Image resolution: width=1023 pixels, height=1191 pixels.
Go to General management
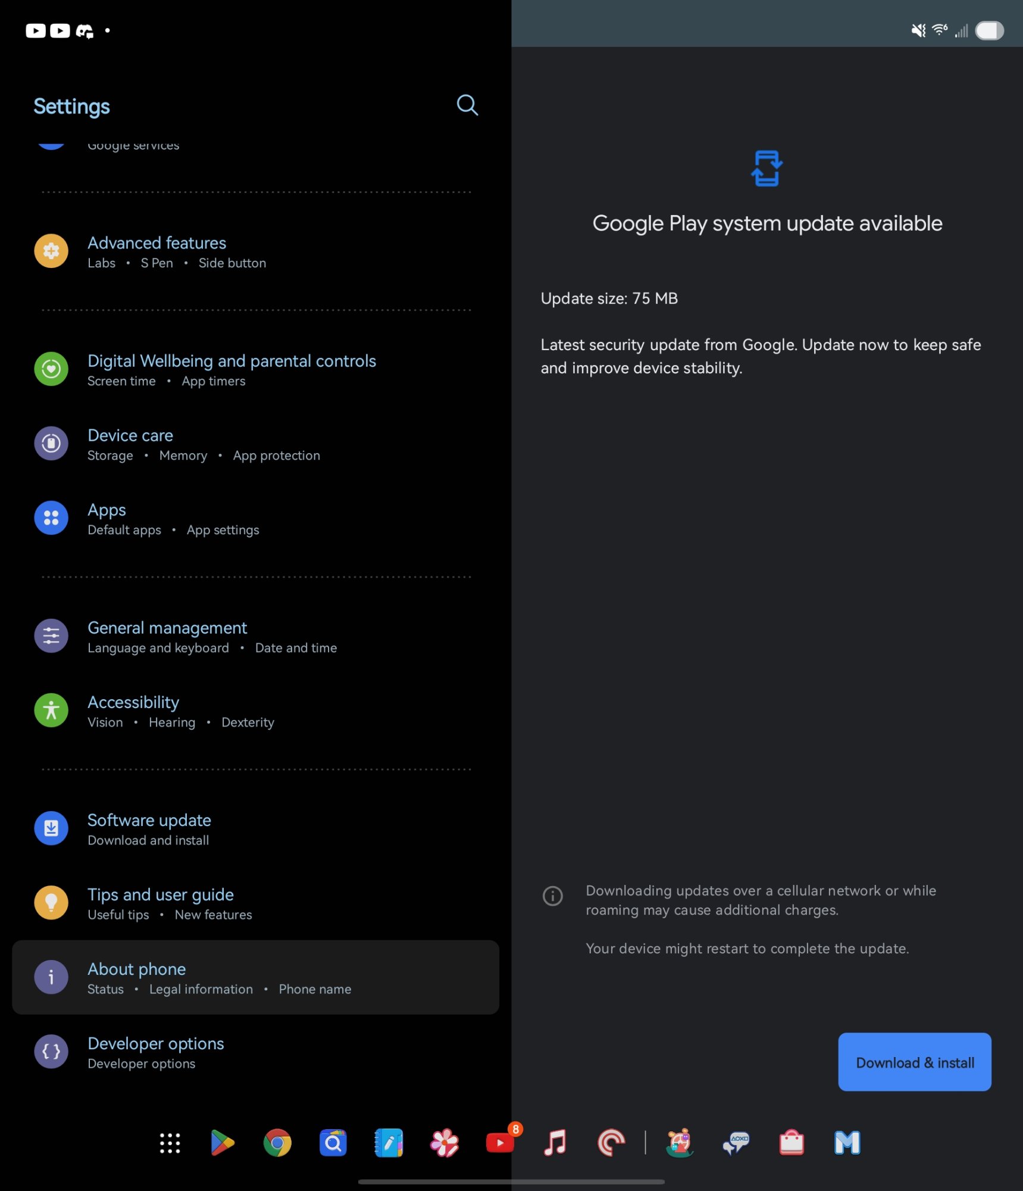point(256,636)
